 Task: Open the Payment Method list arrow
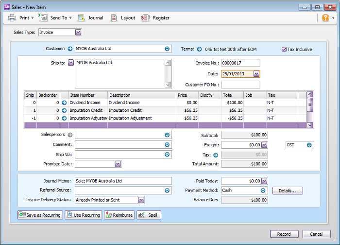click(x=263, y=191)
